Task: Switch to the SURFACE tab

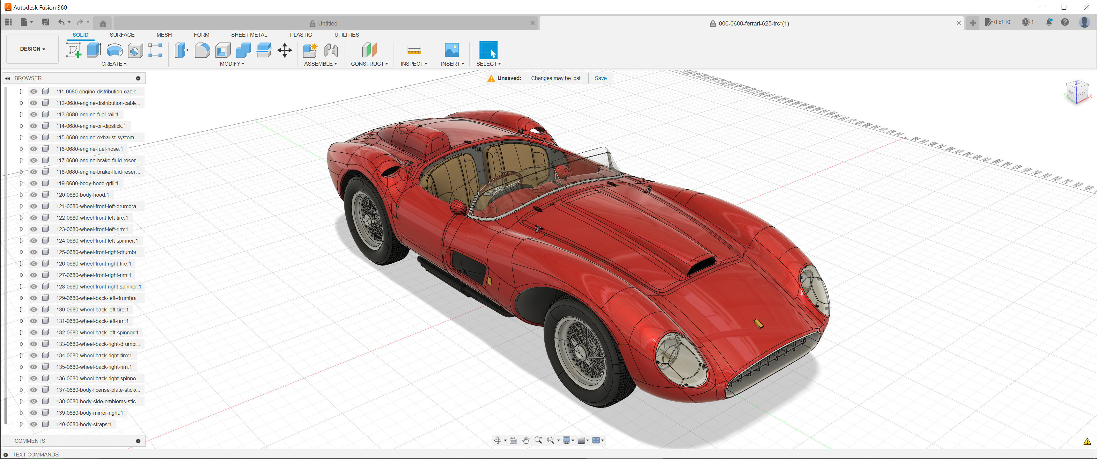Action: [x=122, y=35]
